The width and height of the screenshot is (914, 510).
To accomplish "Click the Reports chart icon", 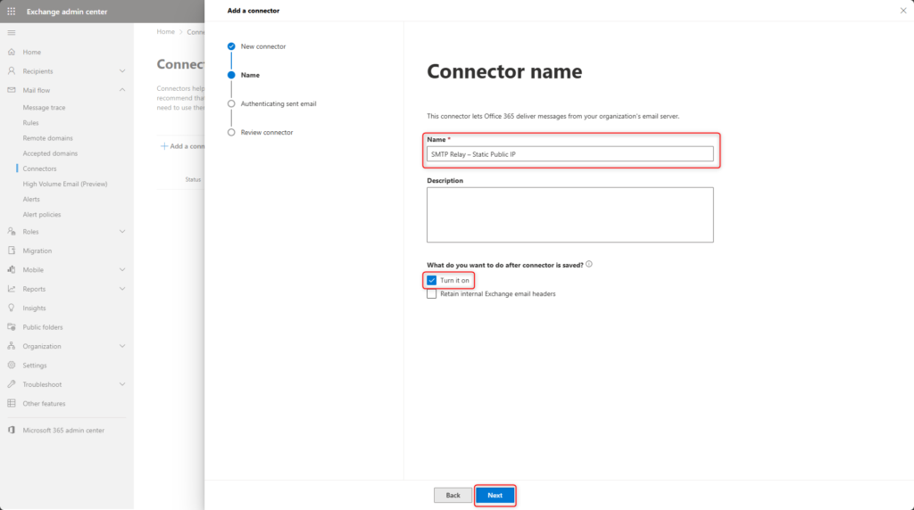I will click(11, 289).
